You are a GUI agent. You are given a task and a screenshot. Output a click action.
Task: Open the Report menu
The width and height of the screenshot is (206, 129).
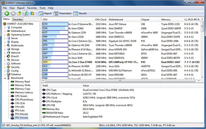(21, 8)
